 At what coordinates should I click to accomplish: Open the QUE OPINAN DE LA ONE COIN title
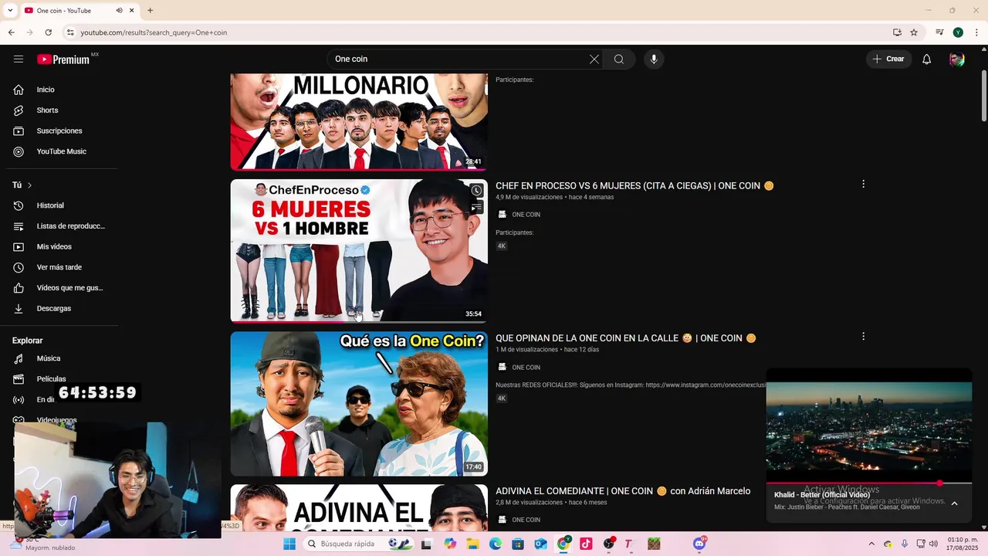[626, 338]
